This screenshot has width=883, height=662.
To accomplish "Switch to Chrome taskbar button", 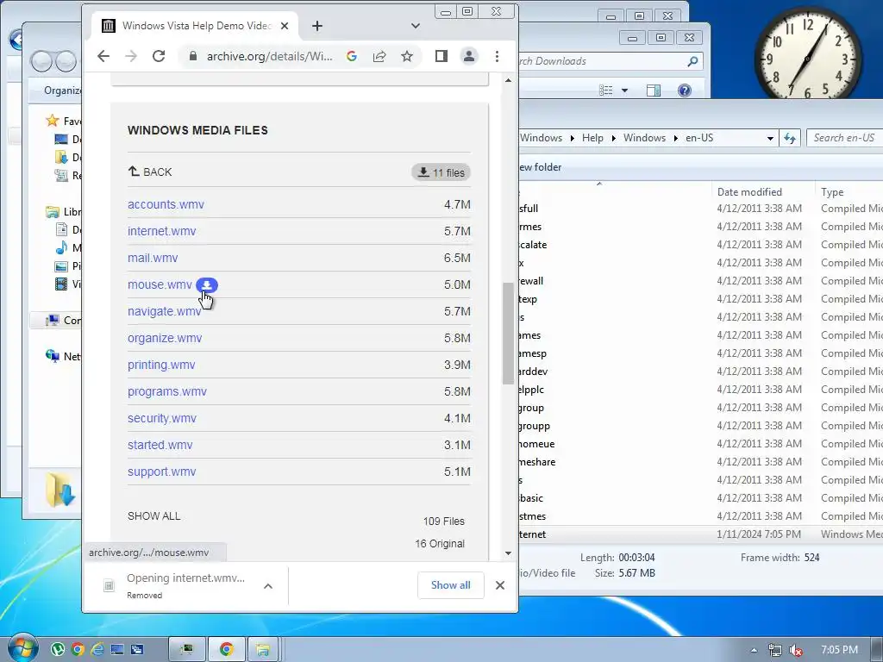I will click(227, 650).
